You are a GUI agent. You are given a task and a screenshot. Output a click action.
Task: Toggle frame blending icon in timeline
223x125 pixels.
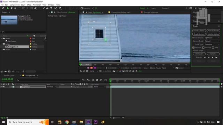click(x=97, y=80)
